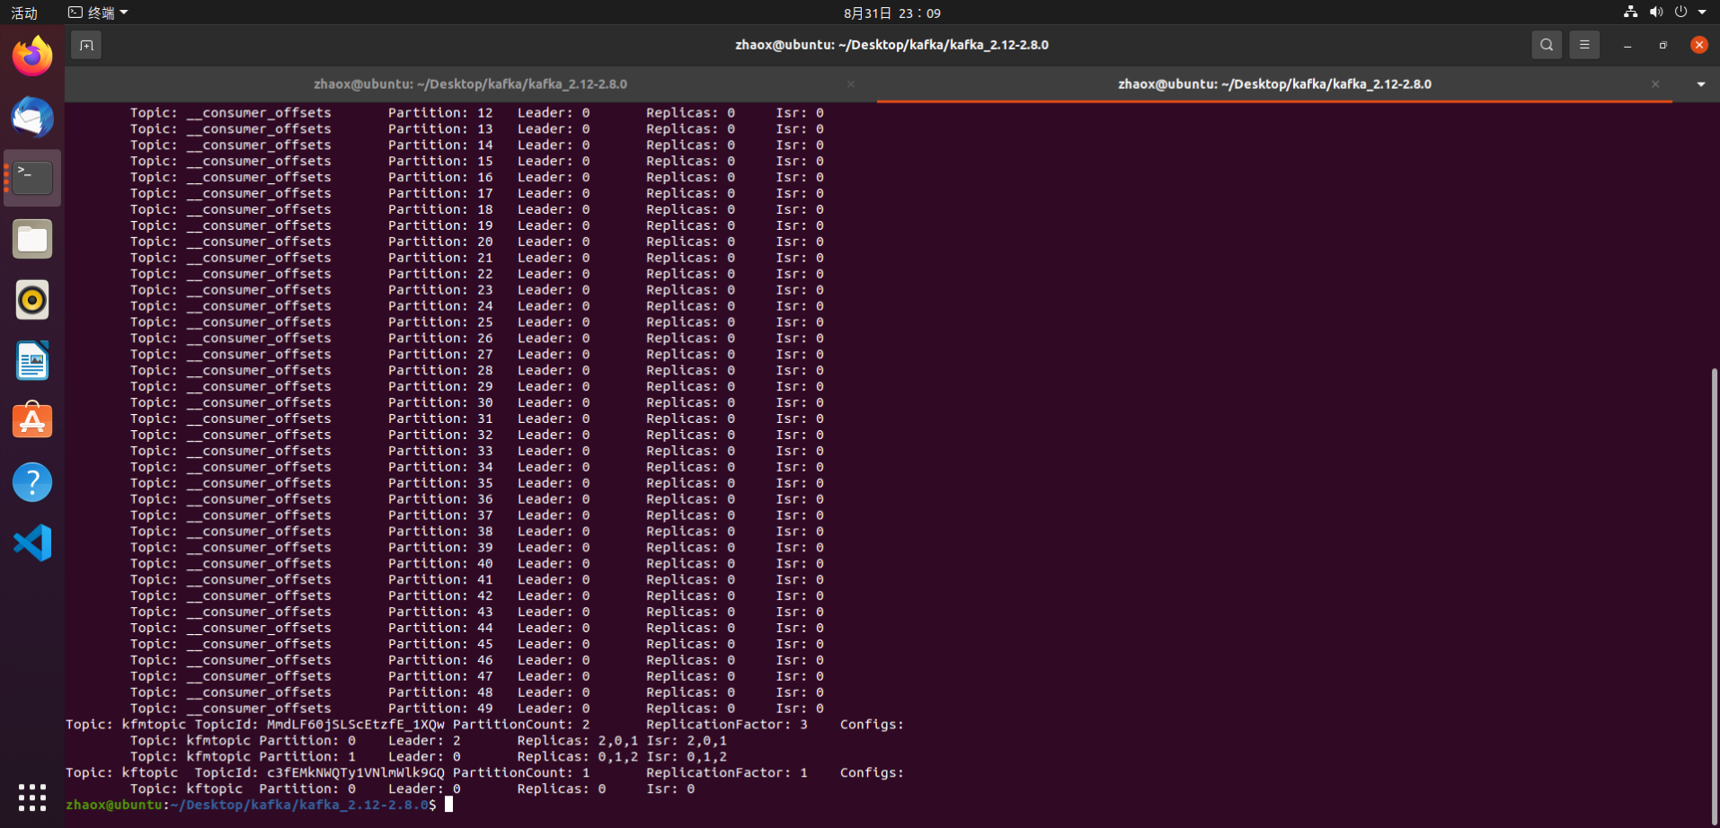The image size is (1720, 828).
Task: Open the 终端 app menu
Action: click(x=99, y=13)
